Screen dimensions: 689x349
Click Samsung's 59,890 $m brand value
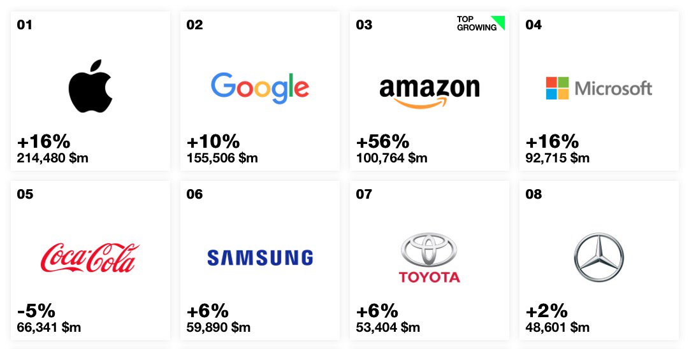pyautogui.click(x=218, y=327)
